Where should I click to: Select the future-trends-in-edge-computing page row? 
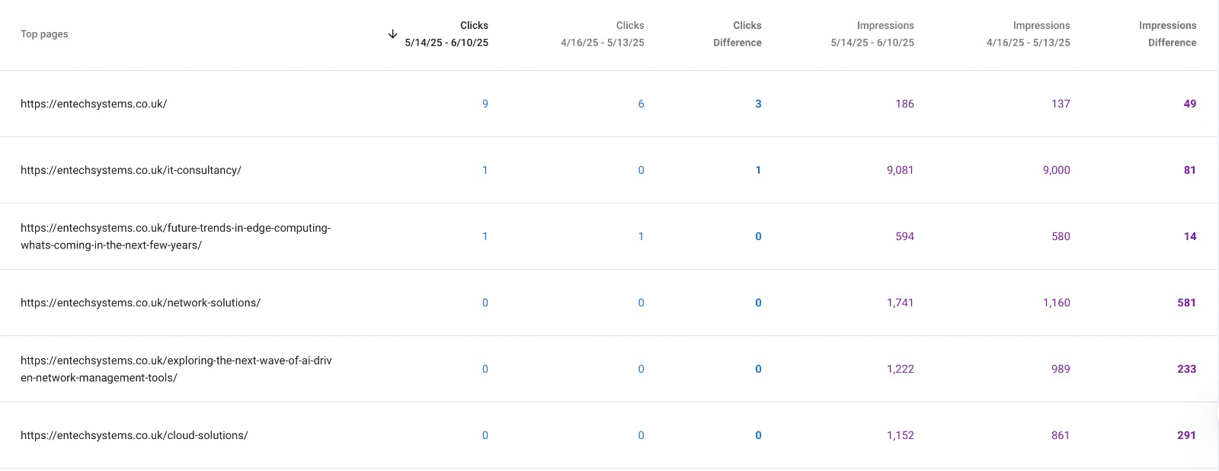point(175,236)
